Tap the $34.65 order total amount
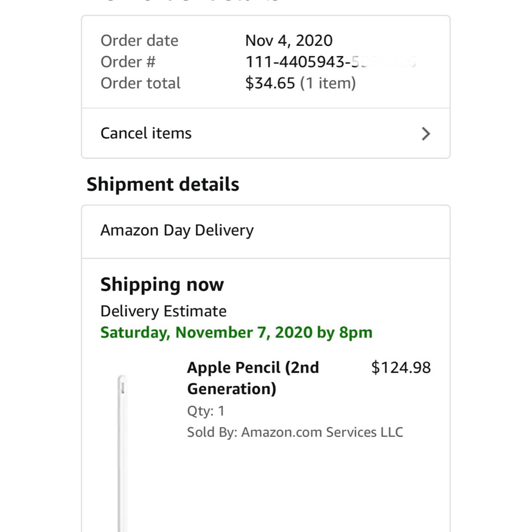The image size is (532, 532). click(x=270, y=83)
